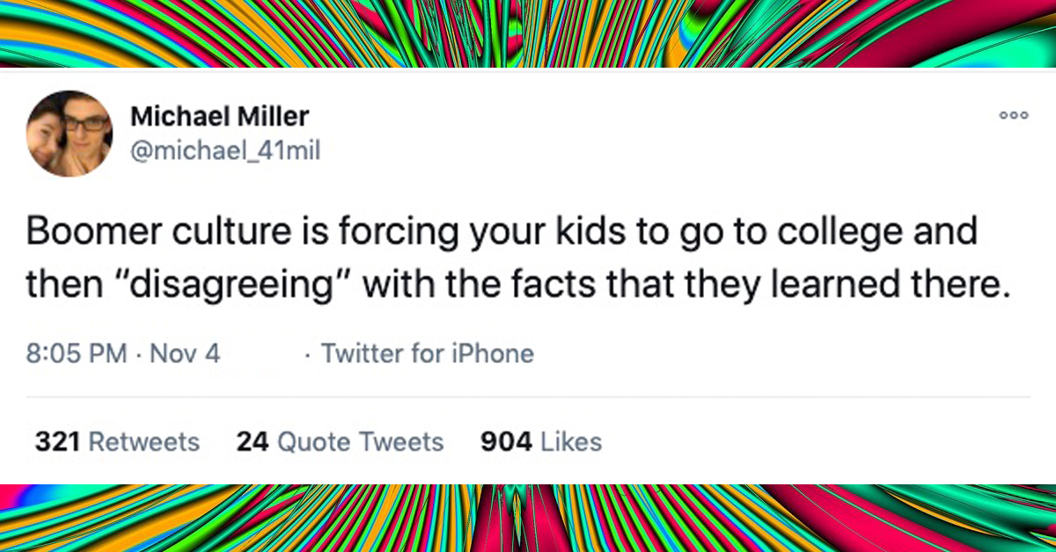Click the @michael_41mil handle

[x=224, y=151]
